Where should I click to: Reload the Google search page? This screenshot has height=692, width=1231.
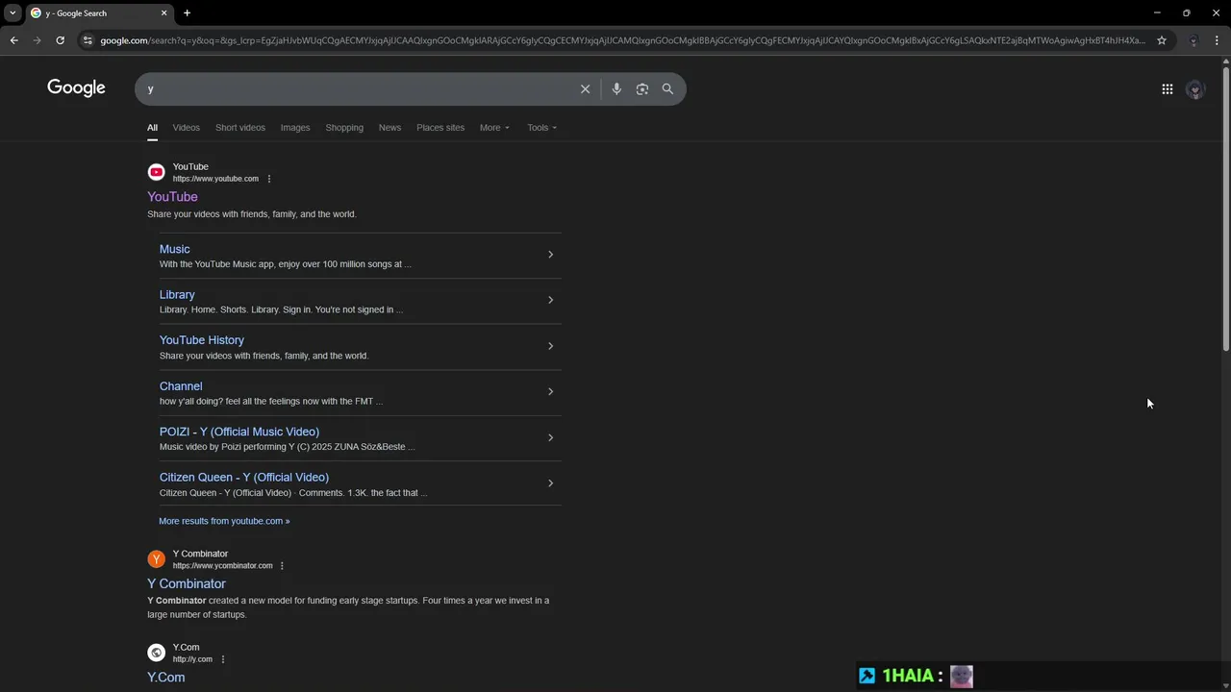tap(60, 40)
